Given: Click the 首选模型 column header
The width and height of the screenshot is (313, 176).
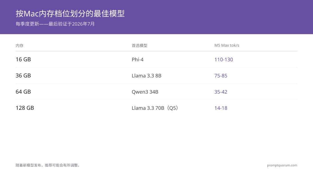Looking at the screenshot, I should coord(140,45).
